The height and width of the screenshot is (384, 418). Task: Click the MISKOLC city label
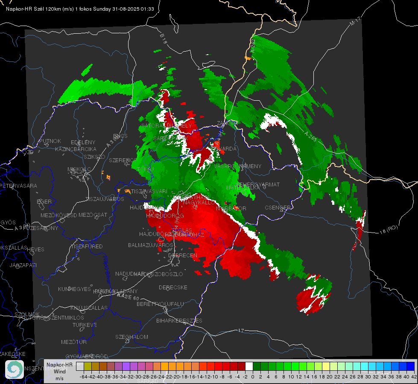coord(79,169)
